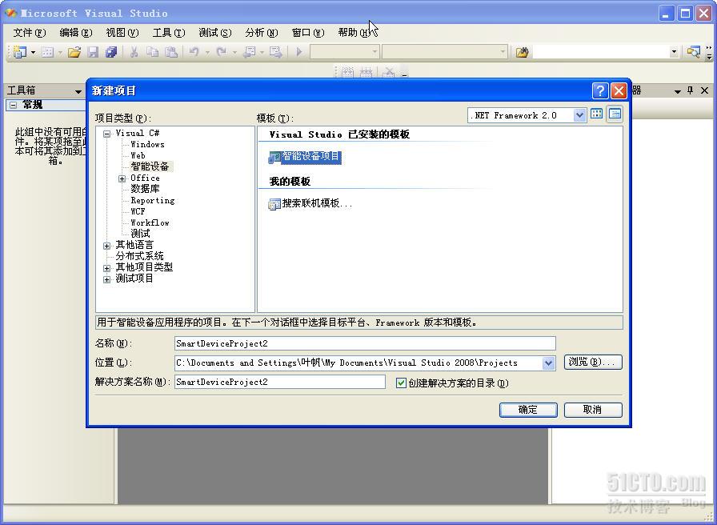Viewport: 717px width, 525px height.
Task: Open the 测试(S) menu
Action: pos(215,33)
